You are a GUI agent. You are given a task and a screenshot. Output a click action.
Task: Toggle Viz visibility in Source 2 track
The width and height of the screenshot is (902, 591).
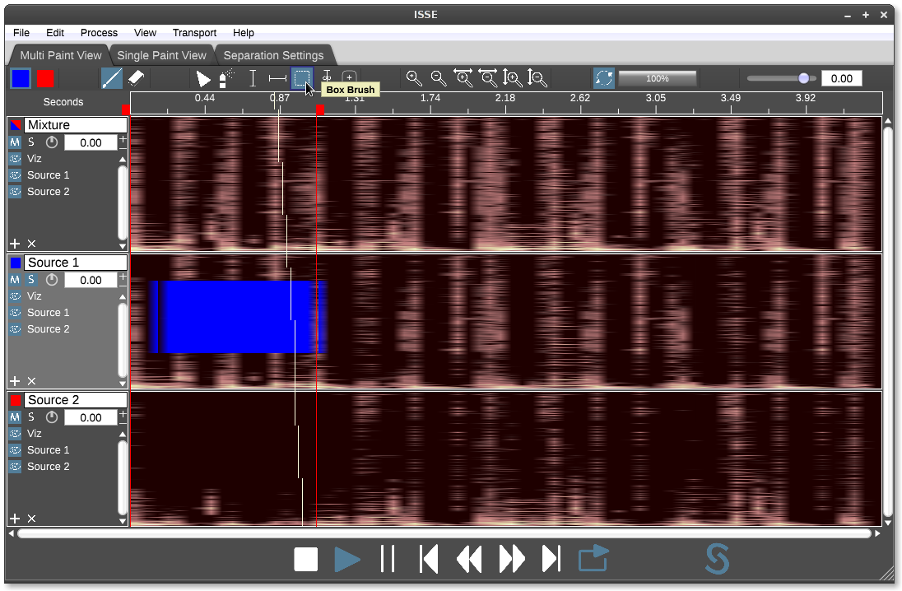coord(15,434)
